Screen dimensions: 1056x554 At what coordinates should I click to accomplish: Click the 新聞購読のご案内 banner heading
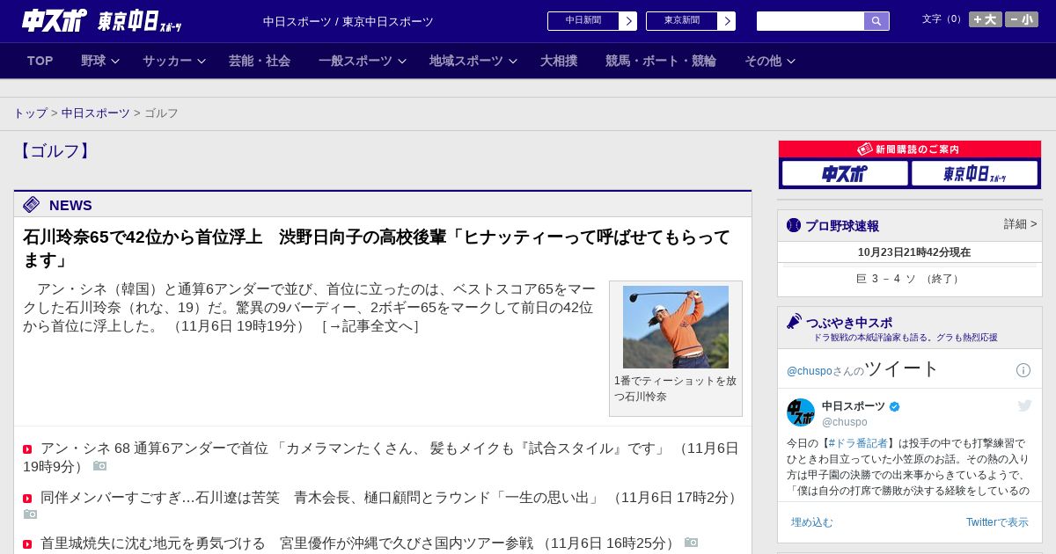[910, 149]
